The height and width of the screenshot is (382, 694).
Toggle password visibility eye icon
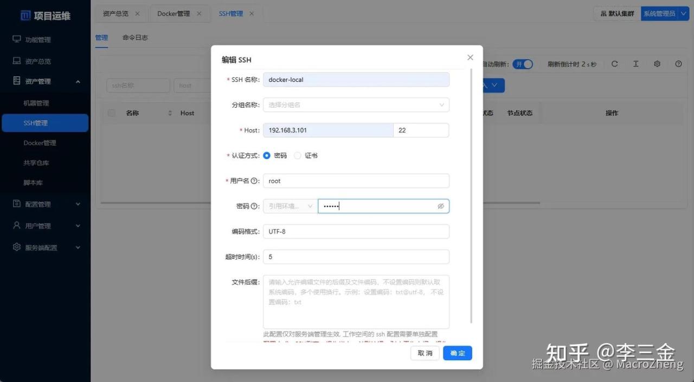point(441,206)
